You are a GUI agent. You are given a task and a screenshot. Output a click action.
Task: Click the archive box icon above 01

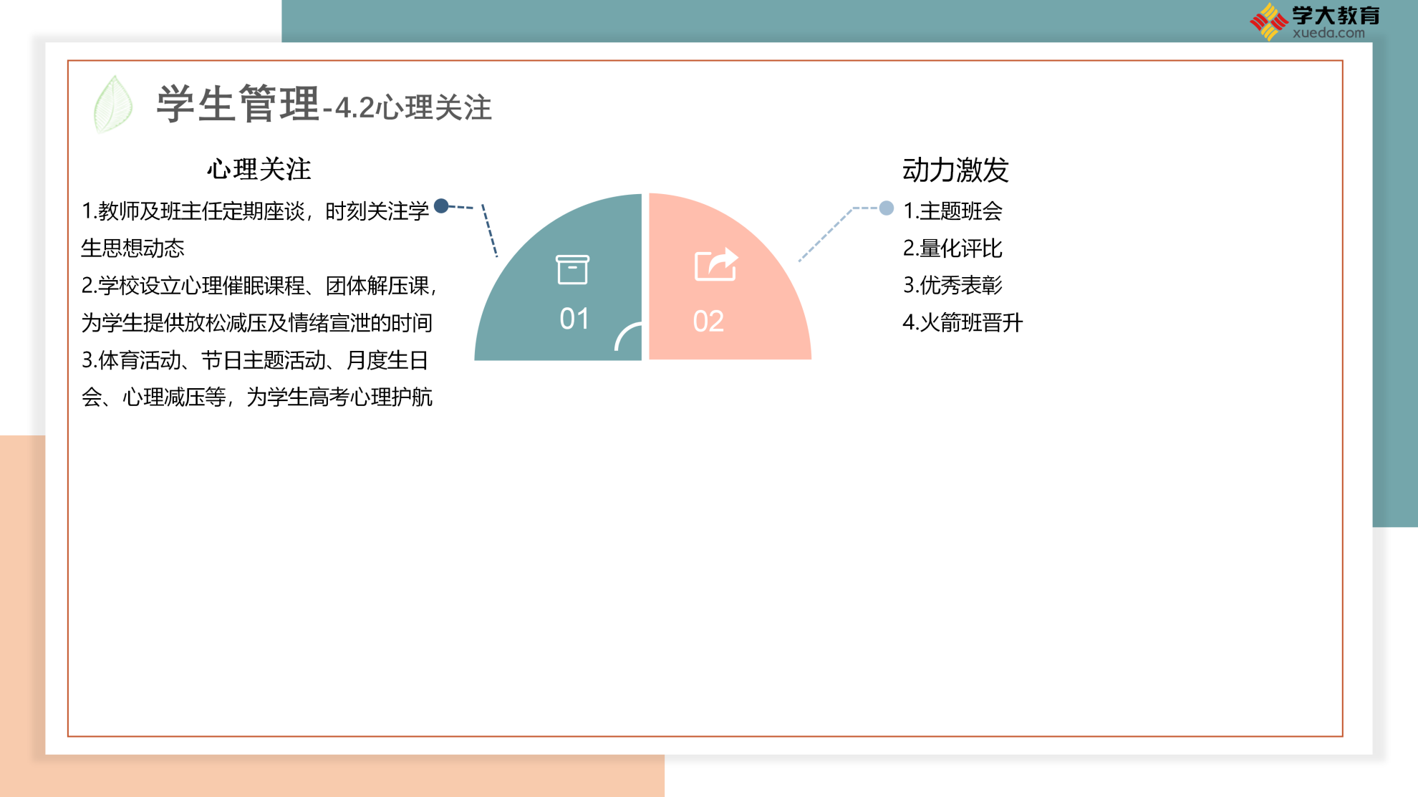tap(572, 269)
